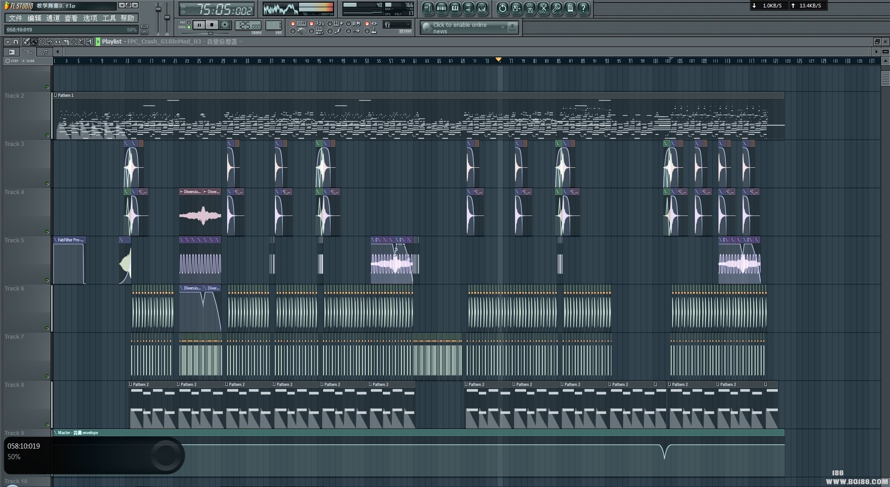Select the Playlist slip tool
Viewport: 890px width, 487px height.
[58, 42]
